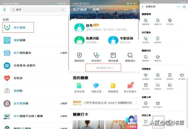Open 体检预约 in 诊疗服务 section
The width and height of the screenshot is (188, 129).
click(146, 40)
